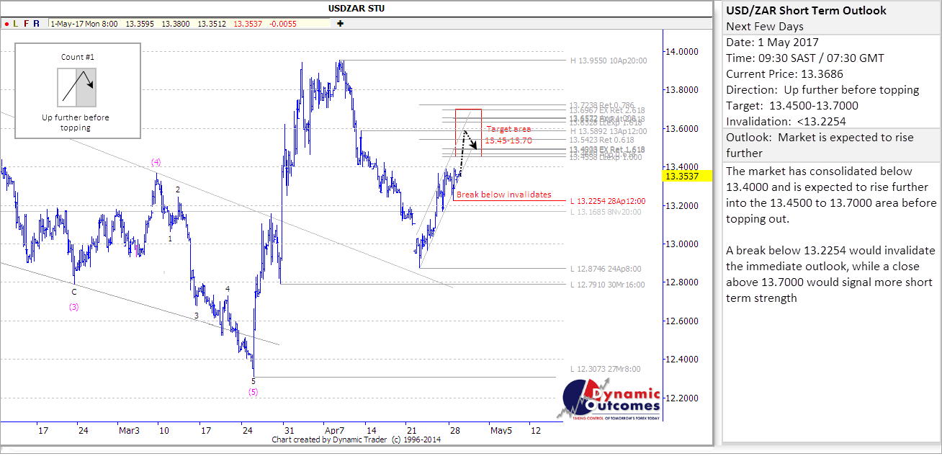
Task: Click the 'Time: 09:30 SAST / 07:30 GMT' line
Action: pos(805,58)
